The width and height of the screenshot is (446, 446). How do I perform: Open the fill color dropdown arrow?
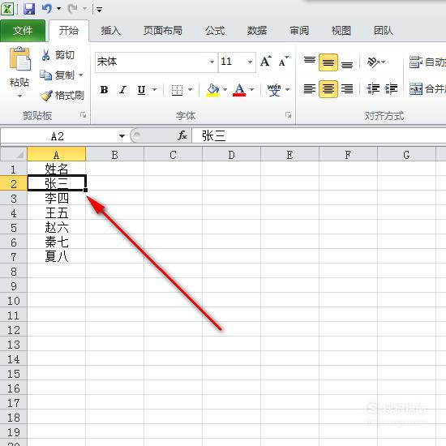coord(225,89)
